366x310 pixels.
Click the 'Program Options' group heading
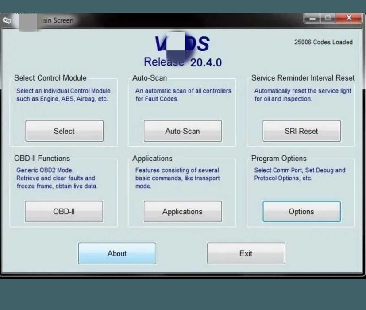[279, 159]
